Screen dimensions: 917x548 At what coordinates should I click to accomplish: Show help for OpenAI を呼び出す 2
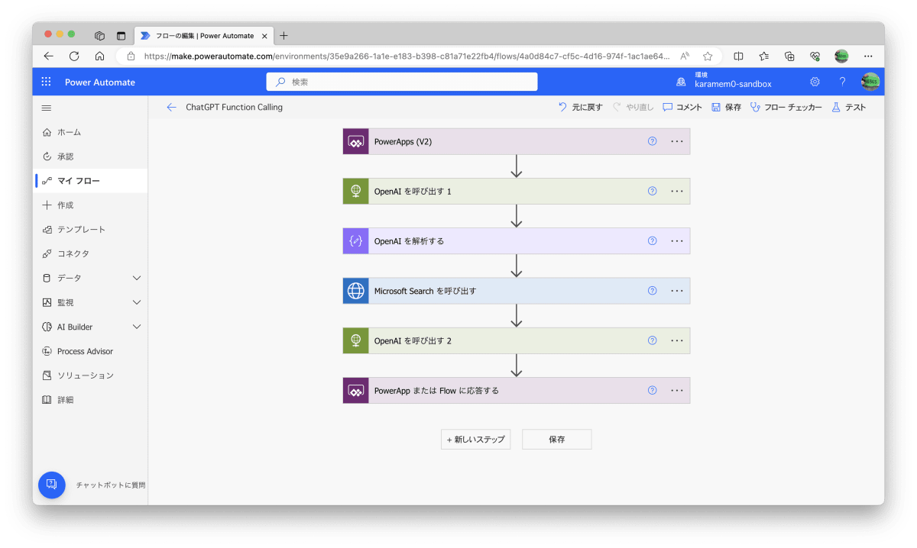pyautogui.click(x=652, y=340)
